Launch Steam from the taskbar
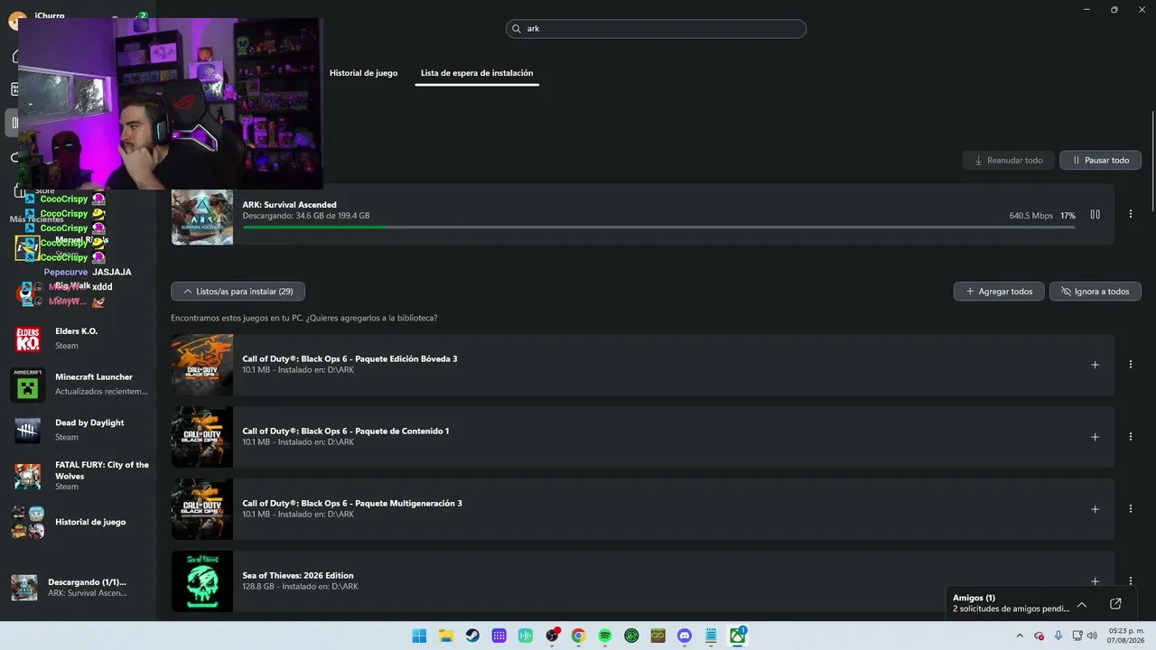This screenshot has width=1156, height=650. point(472,636)
